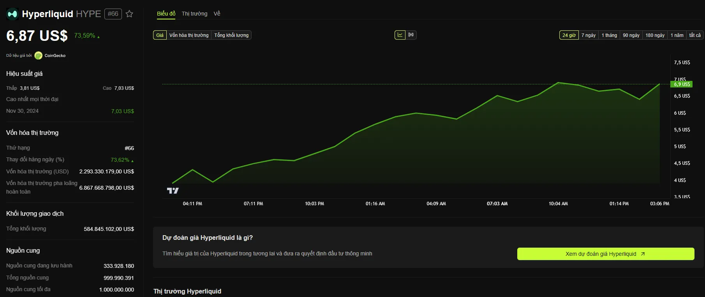
Task: Click the 6,87 US$ current price
Action: point(37,36)
